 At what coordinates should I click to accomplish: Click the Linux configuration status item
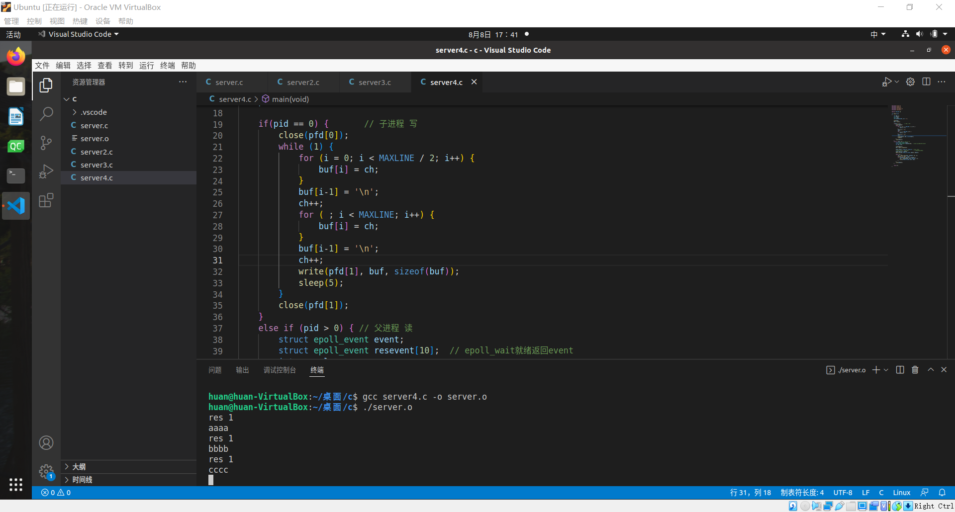point(901,493)
